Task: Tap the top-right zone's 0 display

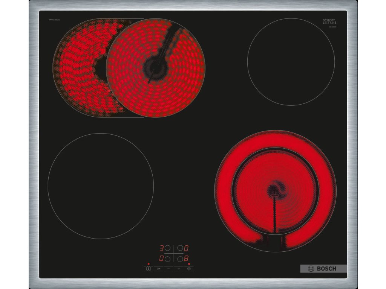Action: tap(186, 248)
